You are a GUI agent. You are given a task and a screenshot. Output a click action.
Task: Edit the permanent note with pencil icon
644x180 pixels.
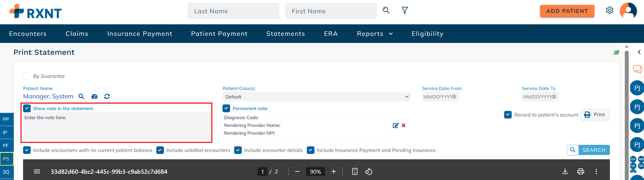[396, 125]
